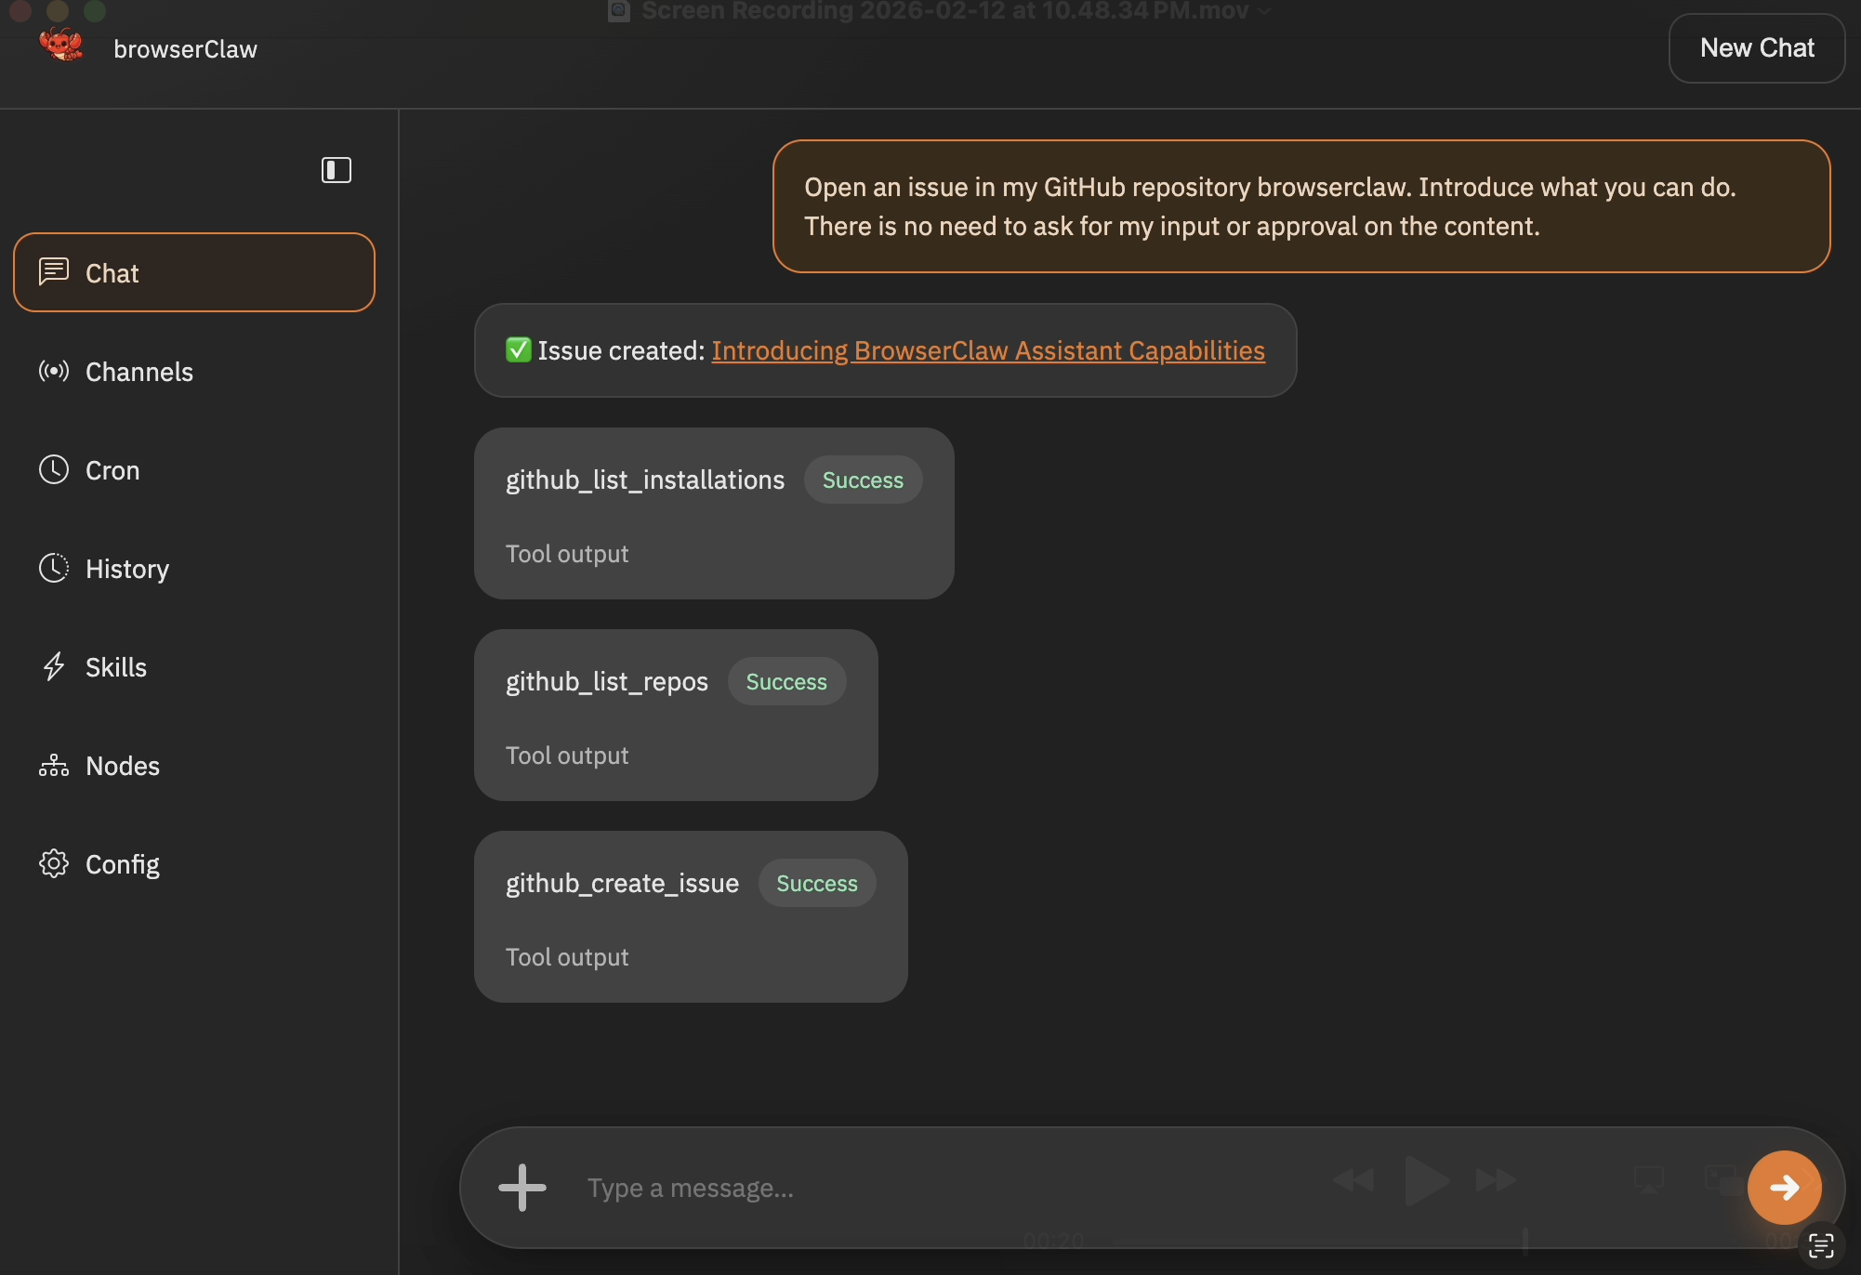Go to the Cron page
Screen dimensions: 1861x1275
tap(194, 470)
